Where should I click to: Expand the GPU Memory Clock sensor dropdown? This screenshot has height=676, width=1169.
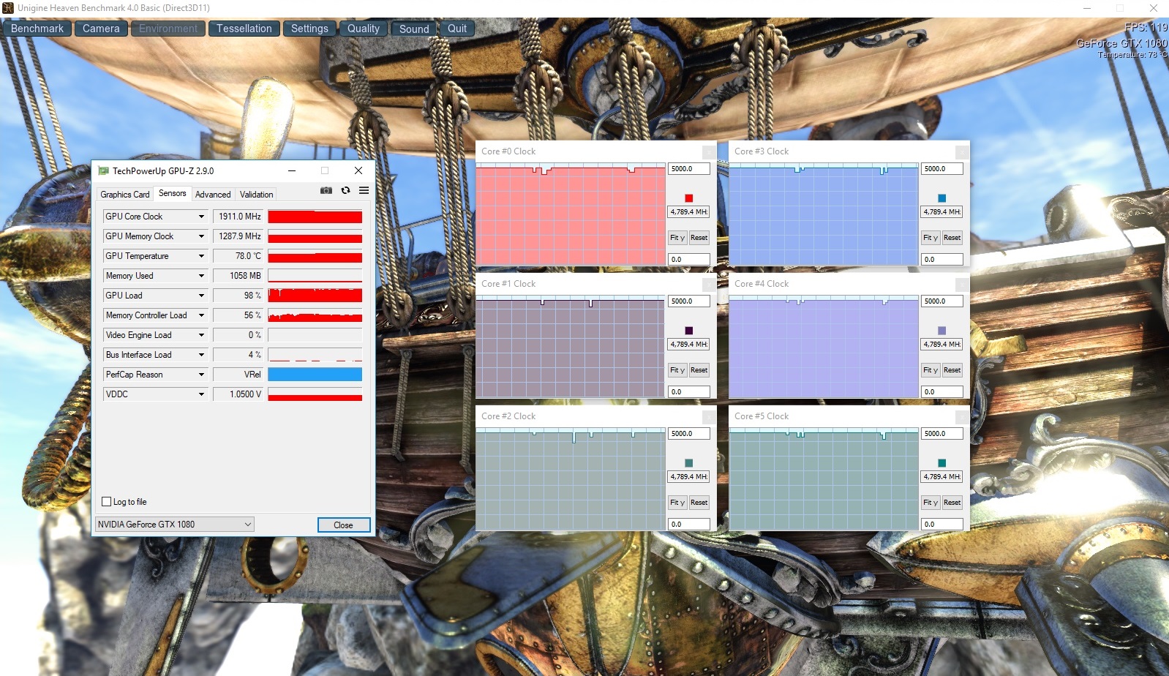[x=201, y=236]
